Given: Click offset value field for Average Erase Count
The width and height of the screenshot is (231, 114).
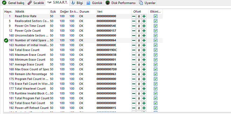Looking at the screenshot, I should click(x=139, y=65).
